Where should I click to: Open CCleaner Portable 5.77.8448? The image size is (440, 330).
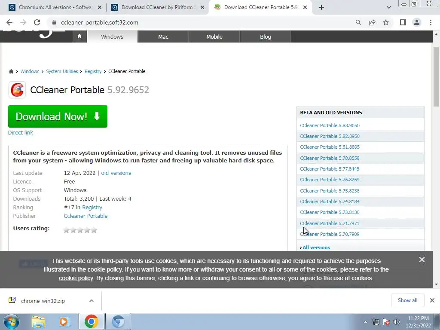pyautogui.click(x=330, y=168)
